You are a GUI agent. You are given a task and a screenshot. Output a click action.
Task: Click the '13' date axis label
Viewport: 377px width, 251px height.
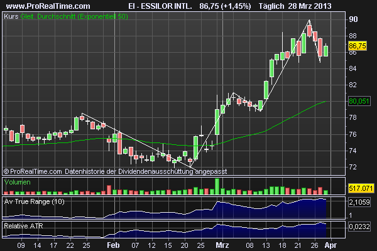coord(266,245)
